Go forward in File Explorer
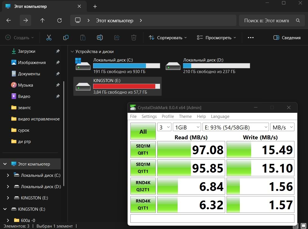Viewport: 308px width, 229px height. (x=25, y=20)
